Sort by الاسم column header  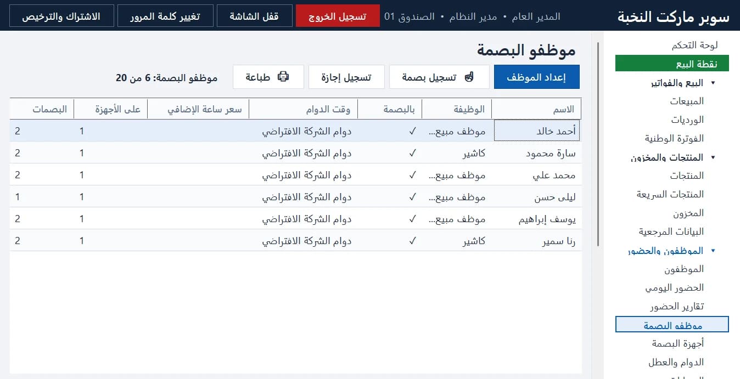pyautogui.click(x=536, y=109)
